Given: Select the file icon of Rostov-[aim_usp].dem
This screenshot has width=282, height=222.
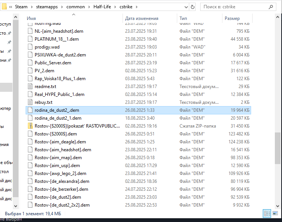Looking at the screenshot, I should click(30, 166).
